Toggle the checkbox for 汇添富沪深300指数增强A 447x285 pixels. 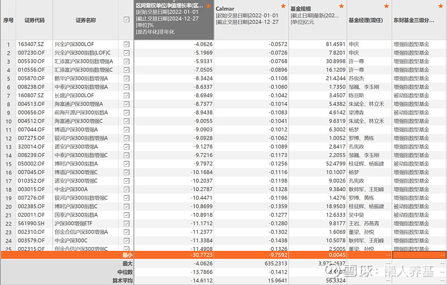click(127, 61)
